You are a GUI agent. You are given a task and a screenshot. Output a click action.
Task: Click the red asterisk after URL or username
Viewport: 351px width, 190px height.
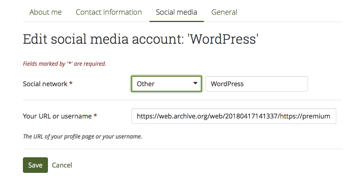[95, 116]
